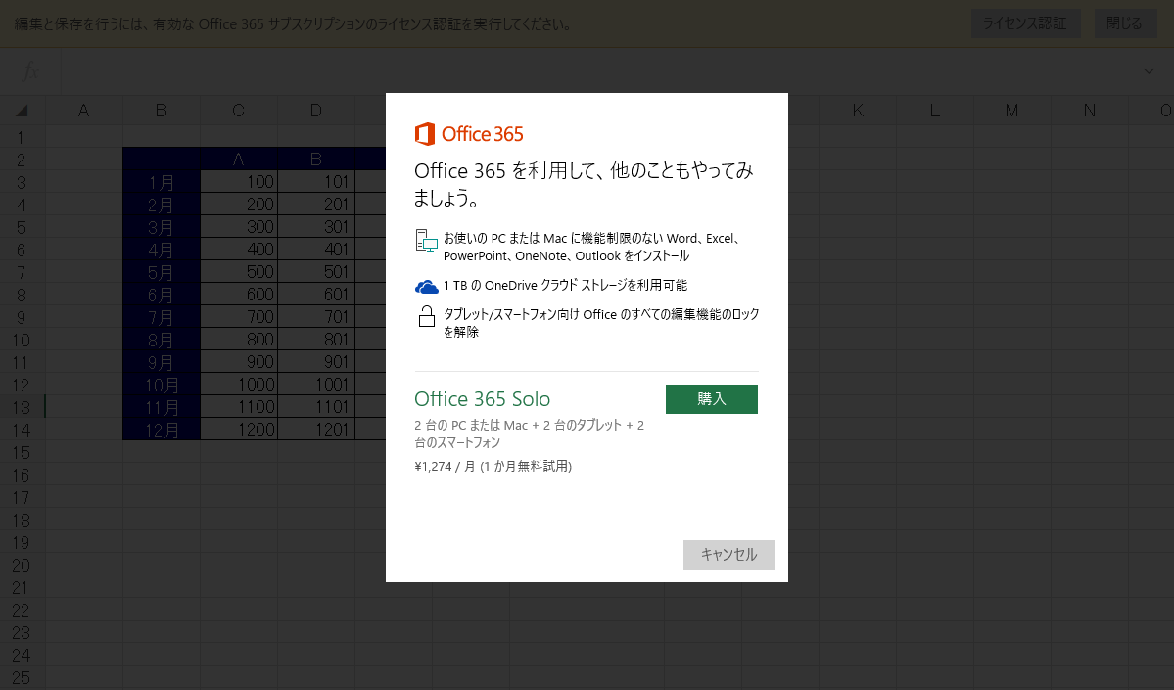Click the cell containing 3月
Viewport: 1174px width, 690px height.
click(x=162, y=227)
